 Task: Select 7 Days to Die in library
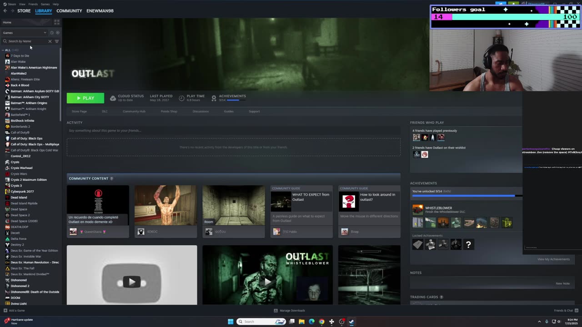point(20,56)
